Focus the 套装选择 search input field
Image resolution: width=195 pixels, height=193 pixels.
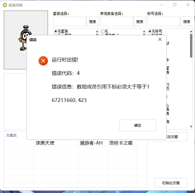pos(70,22)
